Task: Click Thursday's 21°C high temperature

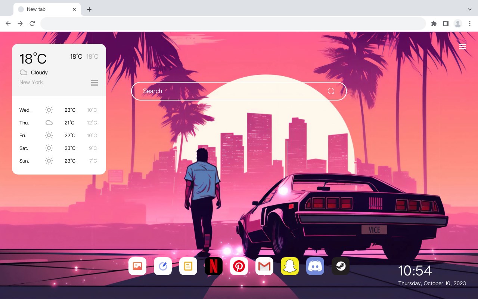Action: tap(69, 123)
